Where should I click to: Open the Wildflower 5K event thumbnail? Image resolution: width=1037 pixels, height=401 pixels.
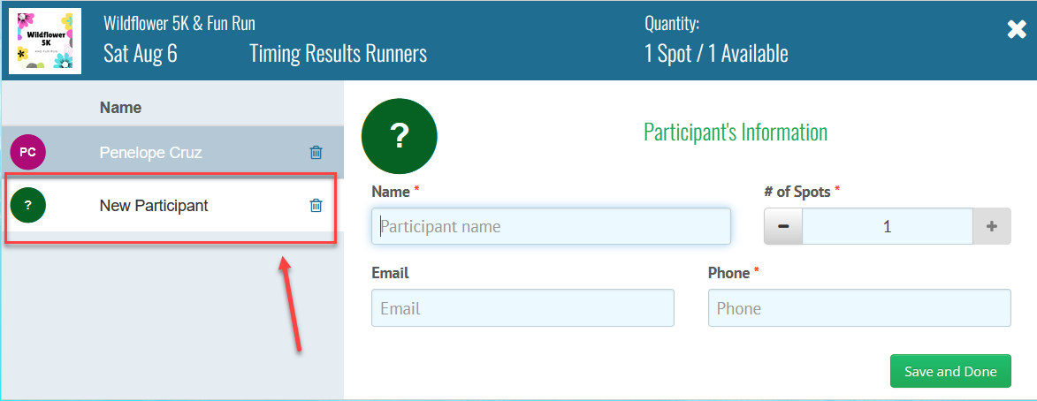tap(45, 41)
